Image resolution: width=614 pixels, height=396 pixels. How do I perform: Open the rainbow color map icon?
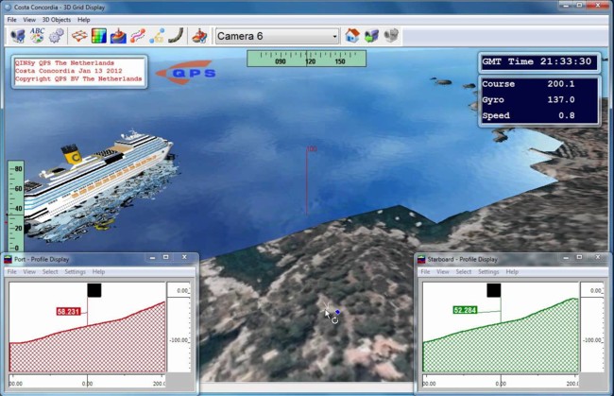click(98, 36)
